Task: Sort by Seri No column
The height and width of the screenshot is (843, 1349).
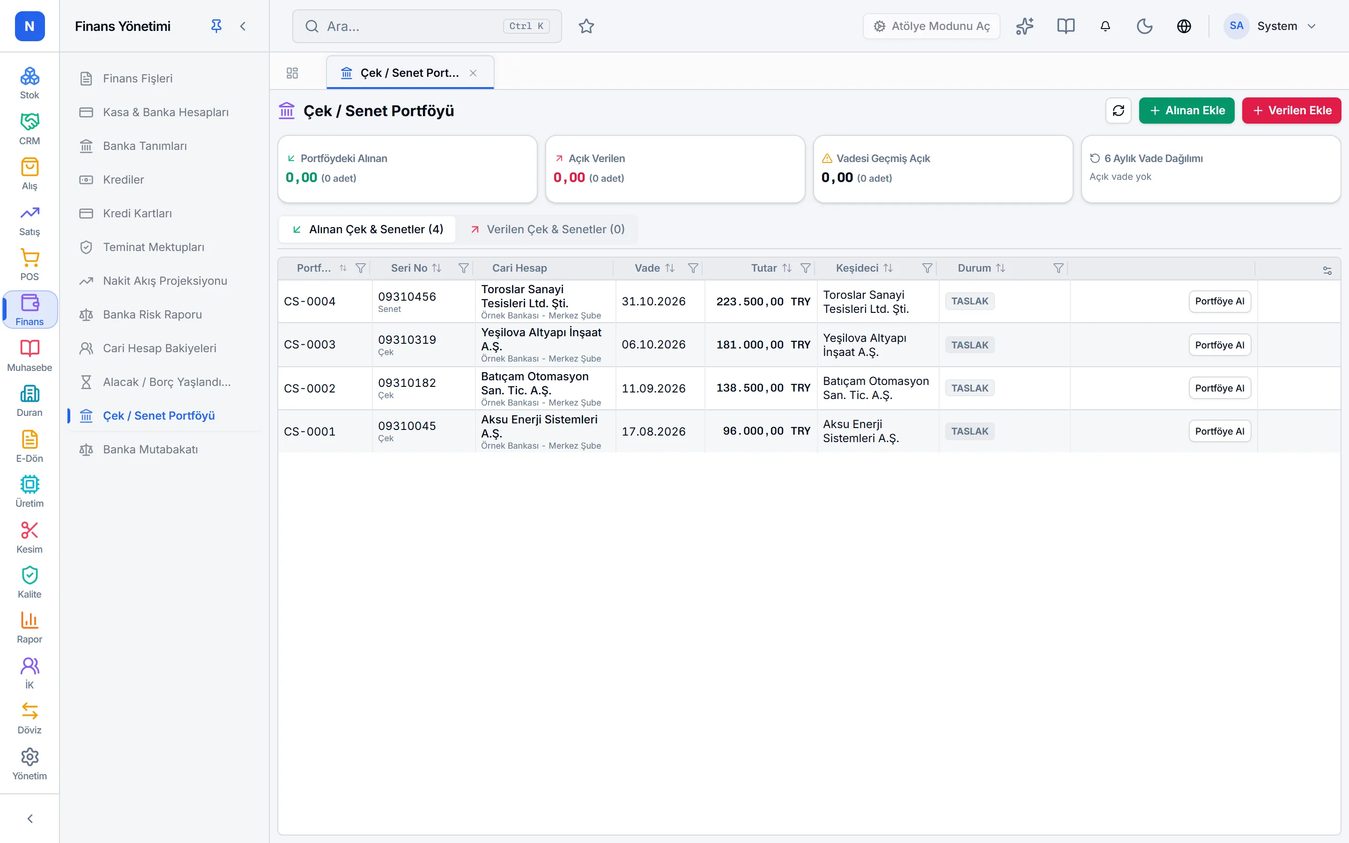Action: [x=437, y=268]
